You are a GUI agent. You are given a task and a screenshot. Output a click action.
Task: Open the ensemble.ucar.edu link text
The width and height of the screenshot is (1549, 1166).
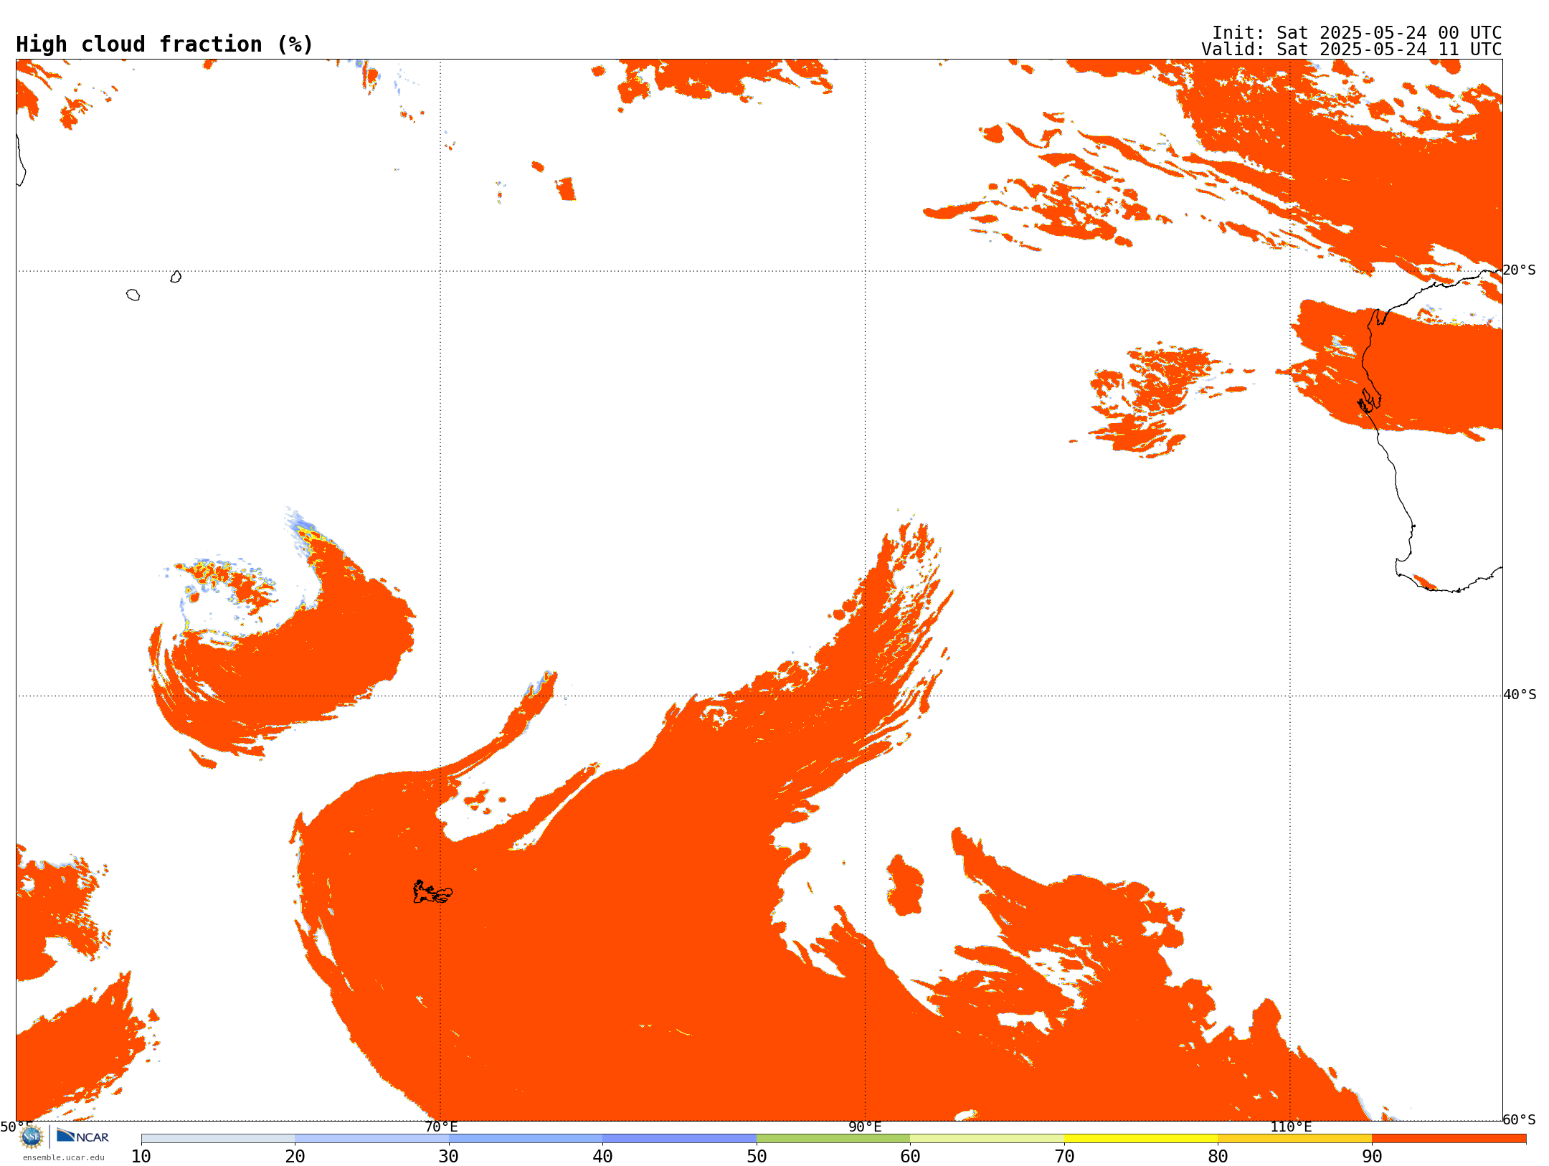pyautogui.click(x=64, y=1157)
